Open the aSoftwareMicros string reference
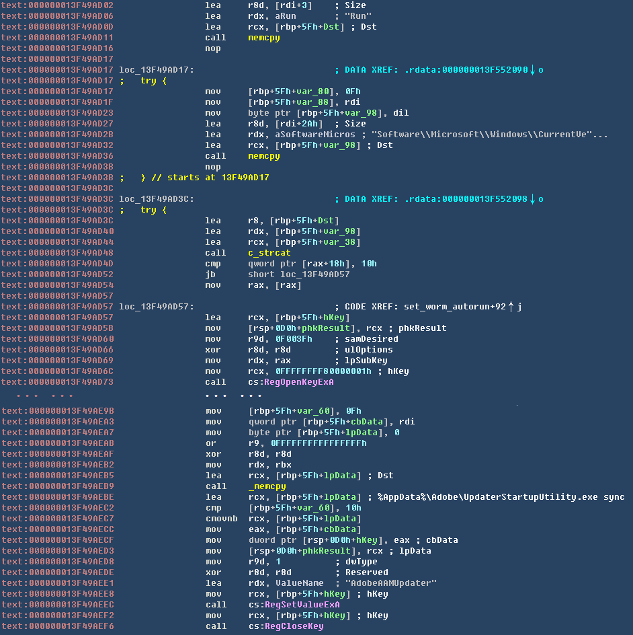633x635 pixels. point(306,135)
